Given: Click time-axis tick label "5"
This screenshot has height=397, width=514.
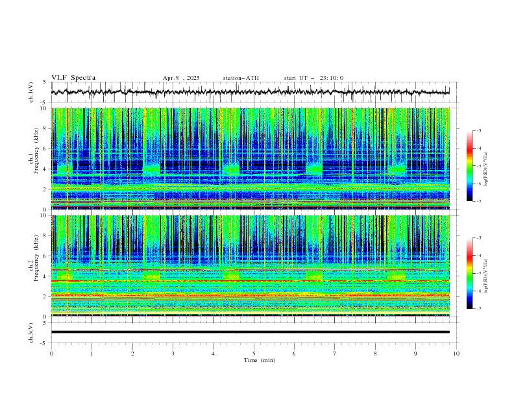Looking at the screenshot, I should pos(254,354).
